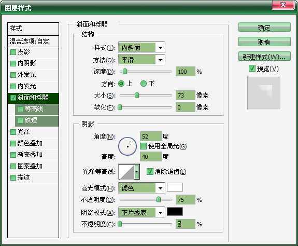Expand the 样式 style dropdown showing 内斜面
Screen dimensions: 298x246
(x=141, y=47)
